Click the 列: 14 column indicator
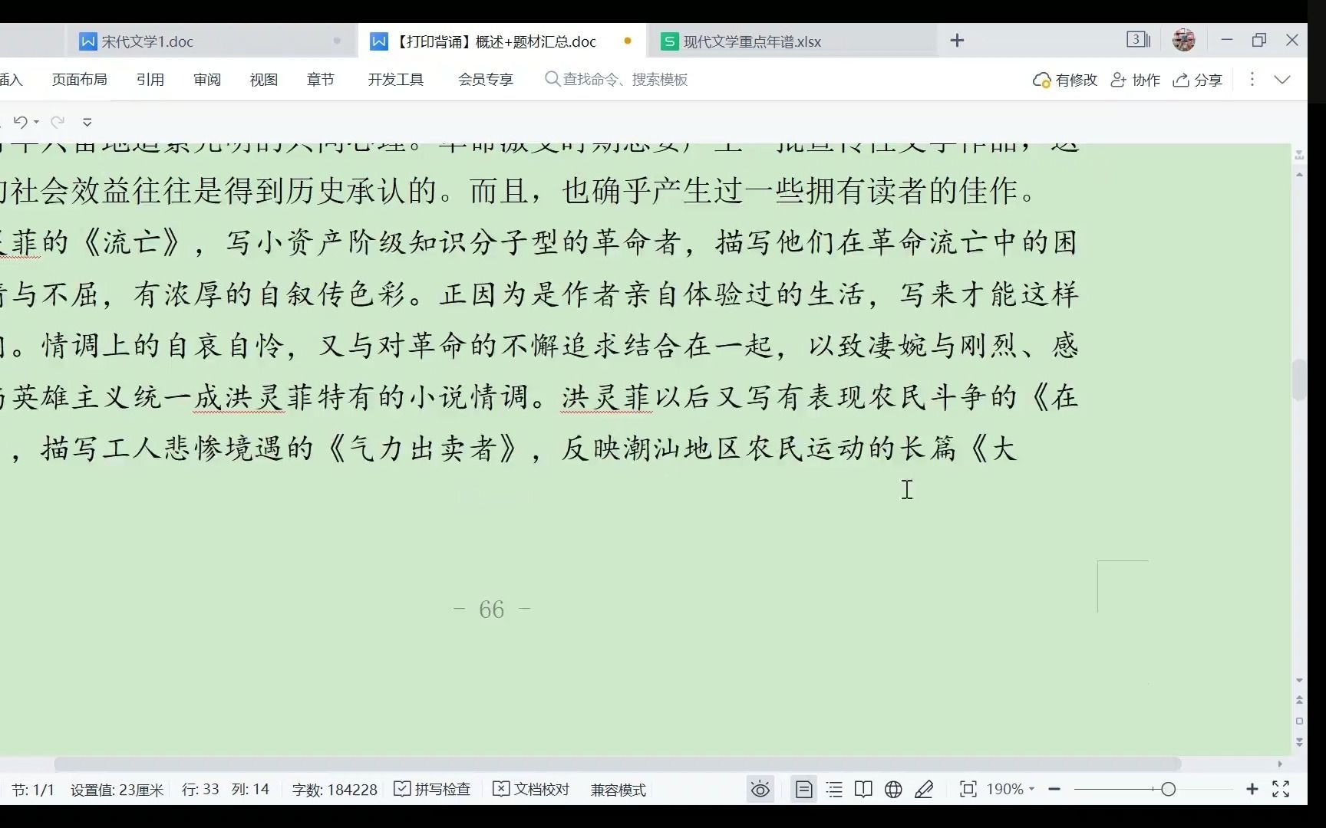 250,790
